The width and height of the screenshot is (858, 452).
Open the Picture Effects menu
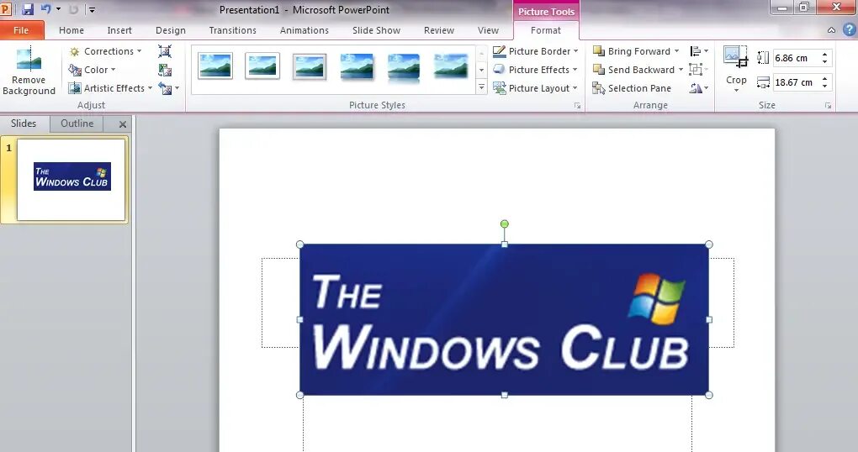coord(536,70)
